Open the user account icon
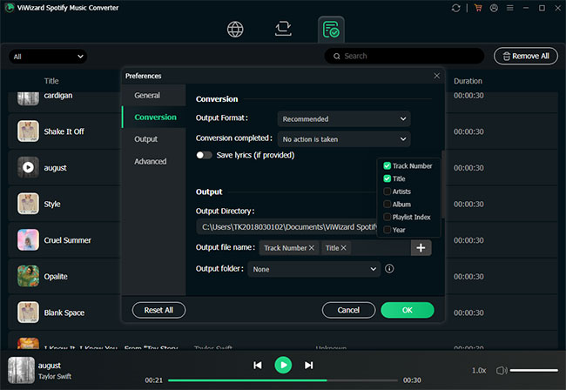566x390 pixels. (x=494, y=8)
